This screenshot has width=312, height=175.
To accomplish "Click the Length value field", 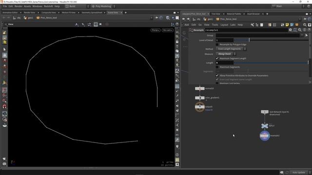I will [x=225, y=63].
